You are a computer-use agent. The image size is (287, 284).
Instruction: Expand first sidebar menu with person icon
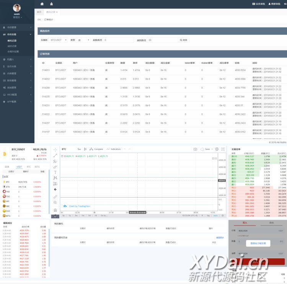tap(17, 27)
